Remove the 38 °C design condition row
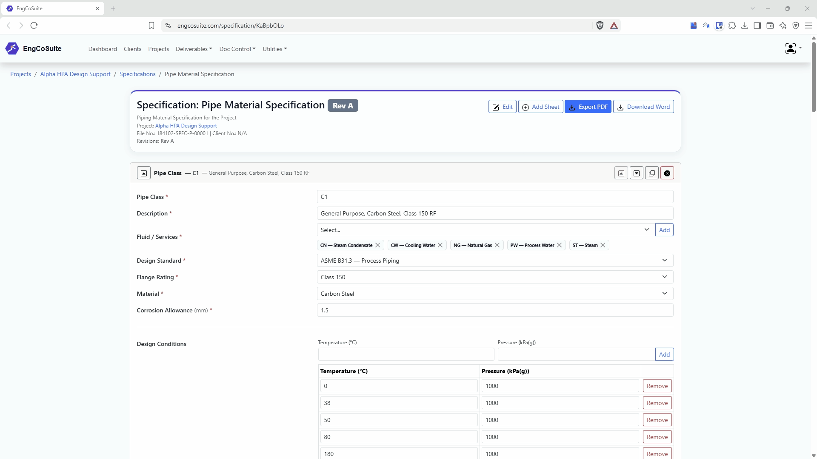Viewport: 817px width, 459px height. [657, 403]
